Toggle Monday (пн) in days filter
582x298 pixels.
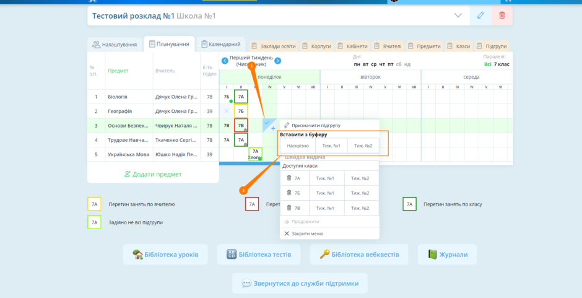pos(357,64)
